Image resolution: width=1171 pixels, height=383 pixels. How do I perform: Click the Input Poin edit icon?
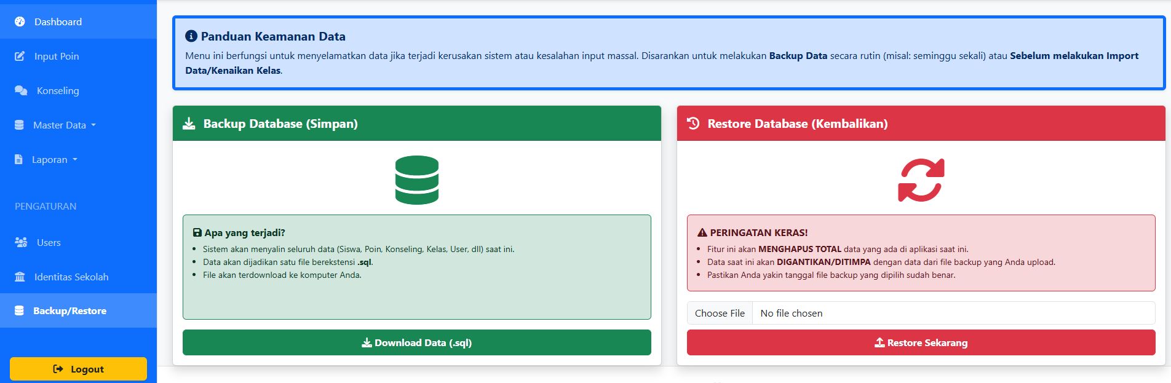20,56
